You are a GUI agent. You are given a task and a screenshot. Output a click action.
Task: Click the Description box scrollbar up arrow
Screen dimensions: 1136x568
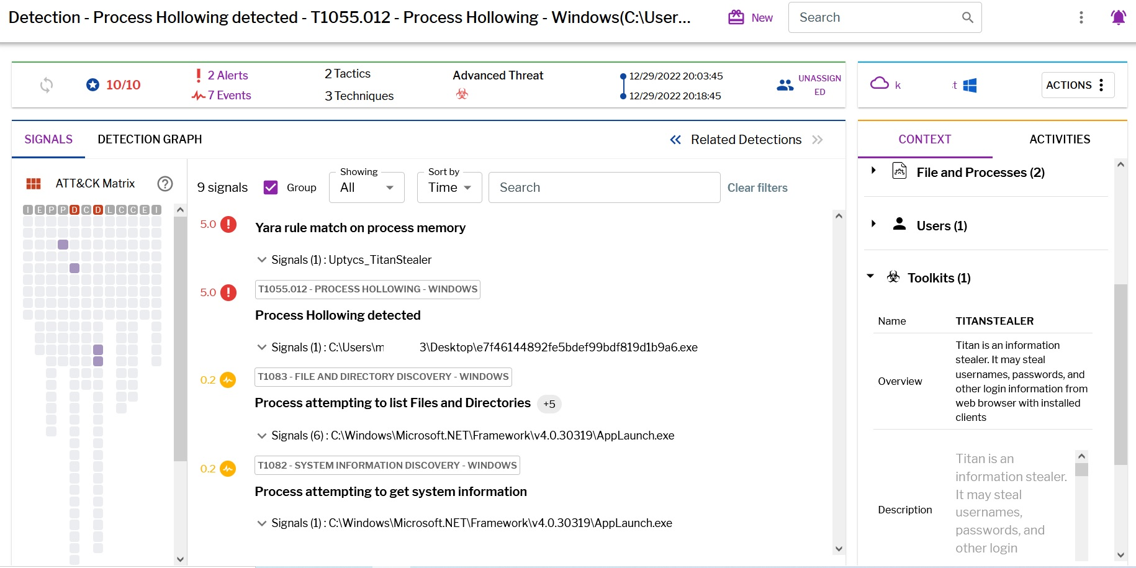pyautogui.click(x=1081, y=456)
